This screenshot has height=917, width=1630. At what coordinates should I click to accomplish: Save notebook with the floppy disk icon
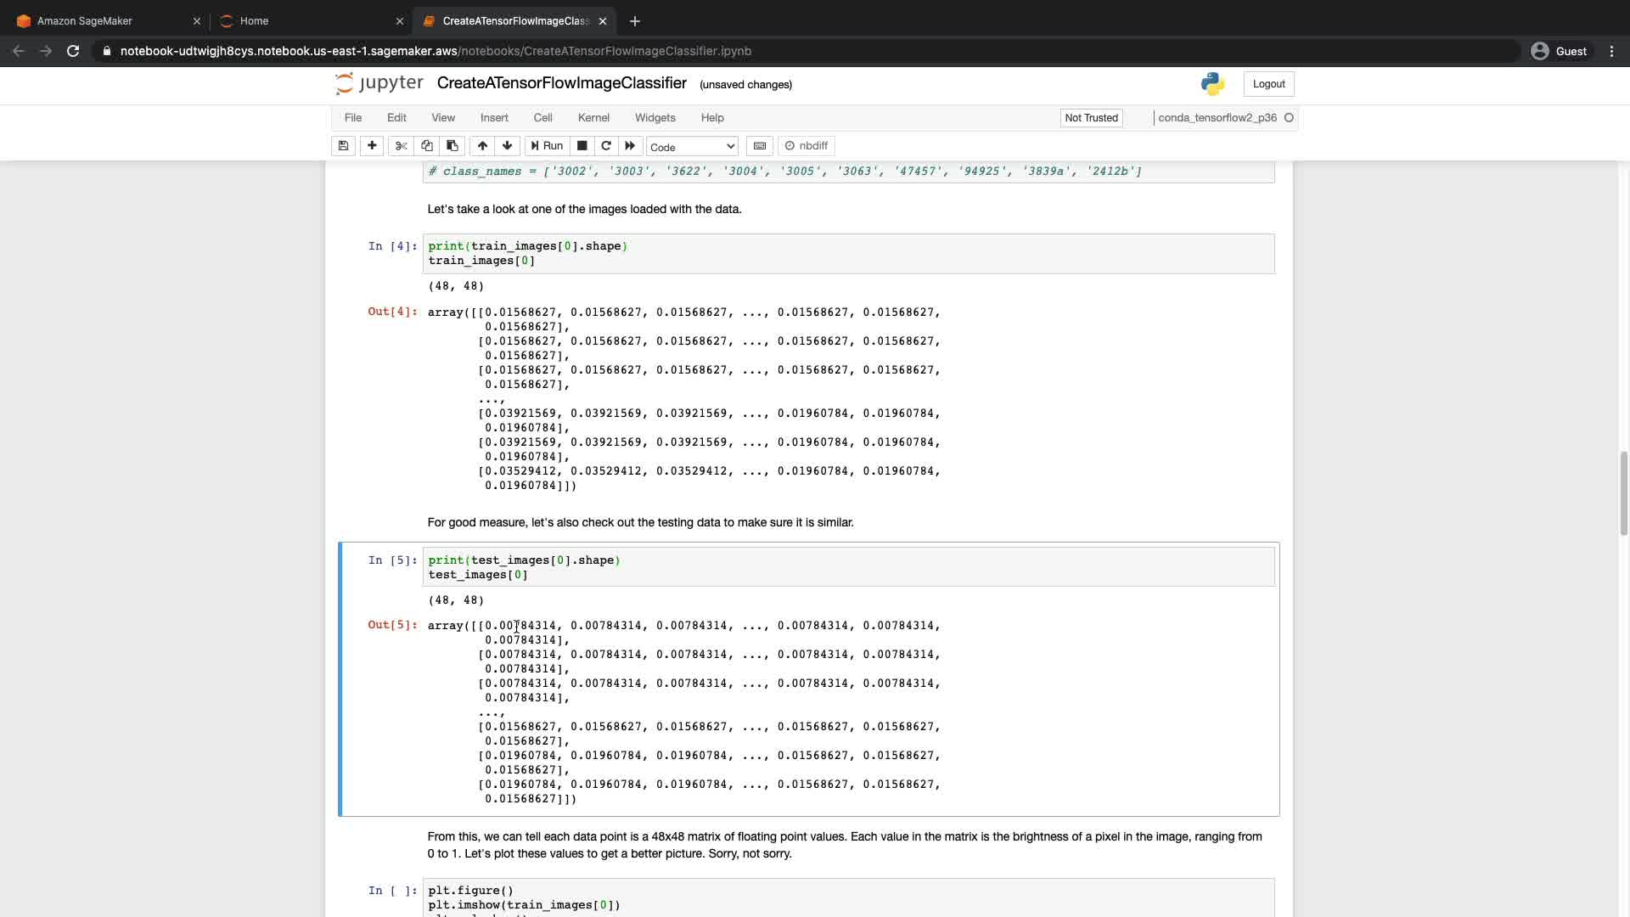(x=343, y=146)
